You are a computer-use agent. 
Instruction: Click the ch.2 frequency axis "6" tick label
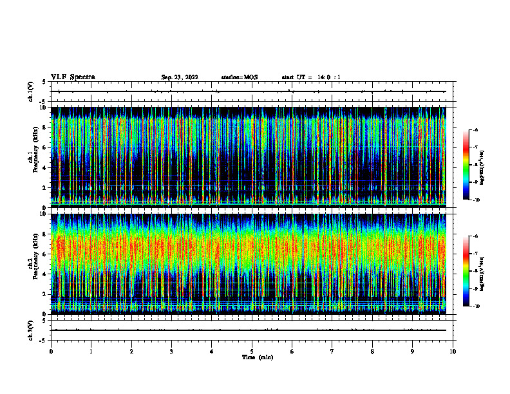[x=45, y=254]
